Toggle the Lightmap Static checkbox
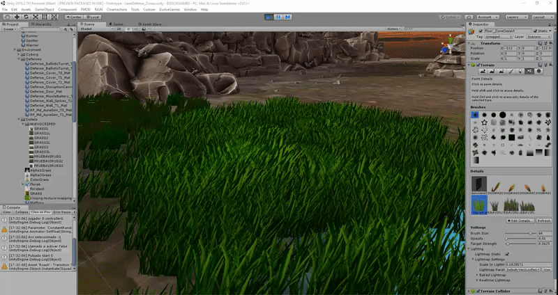Screen dimensions: 558x295 click(x=507, y=254)
